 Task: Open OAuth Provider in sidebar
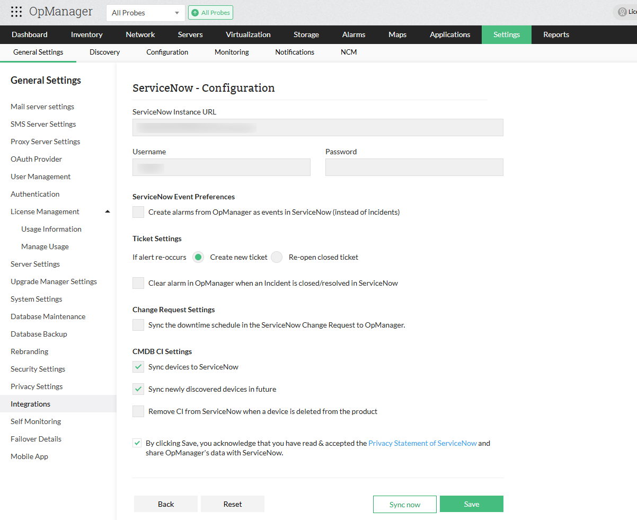(x=37, y=159)
